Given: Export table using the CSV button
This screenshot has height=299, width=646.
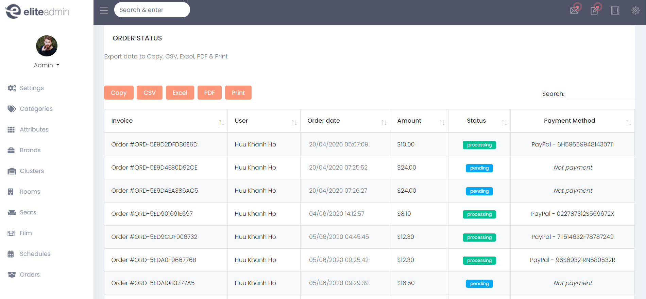Looking at the screenshot, I should click(x=149, y=93).
